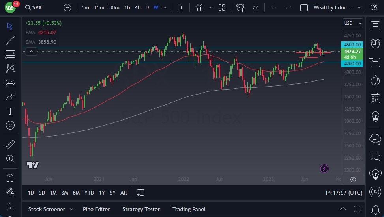Expand the timeframe interval dropdown arrow
This screenshot has height=217, width=384.
tap(165, 7)
